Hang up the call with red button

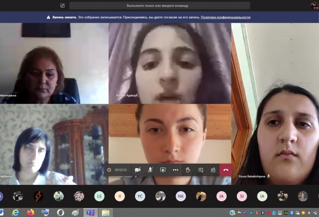pos(226,170)
